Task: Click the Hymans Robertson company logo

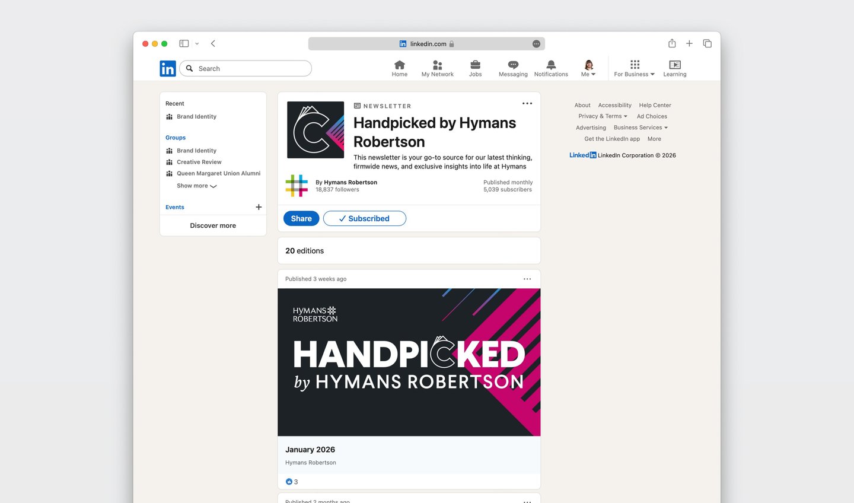Action: point(297,186)
